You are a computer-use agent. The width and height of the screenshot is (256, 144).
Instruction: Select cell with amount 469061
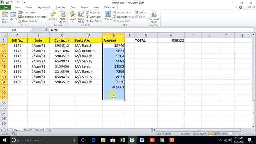tap(114, 87)
